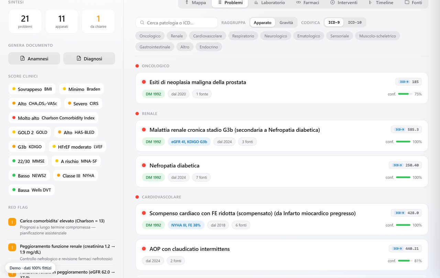Focus the 'Cerca patologia o ICD' search field

(x=177, y=23)
